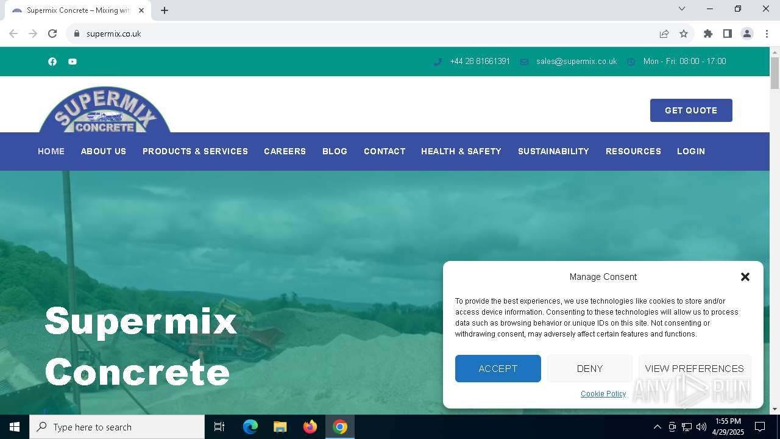
Task: Select Chrome icon in taskbar
Action: tap(340, 427)
